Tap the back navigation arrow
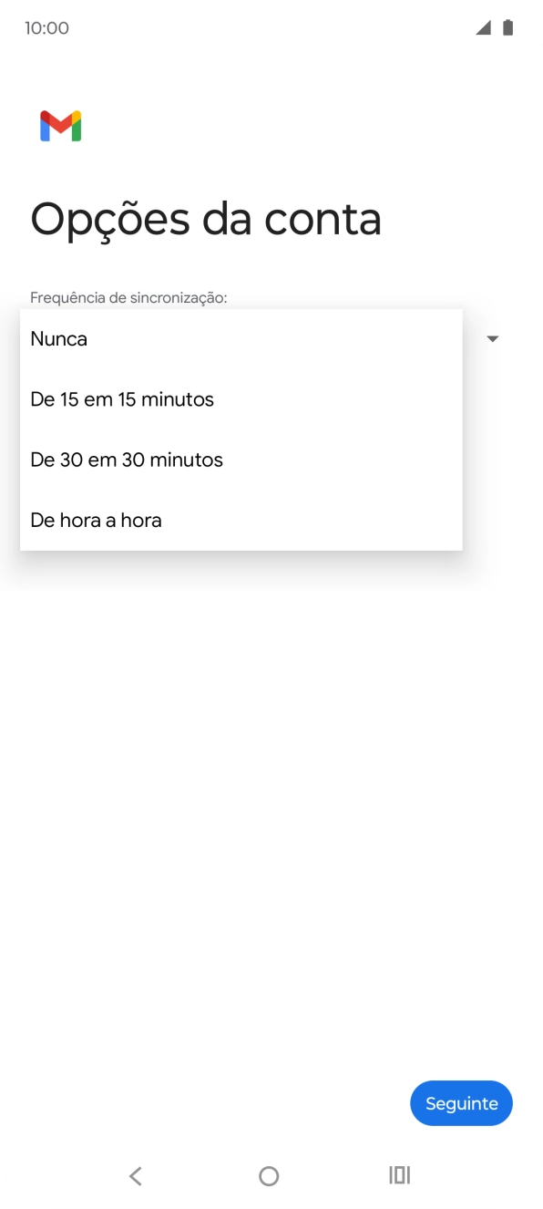543x1209 pixels. click(135, 1175)
